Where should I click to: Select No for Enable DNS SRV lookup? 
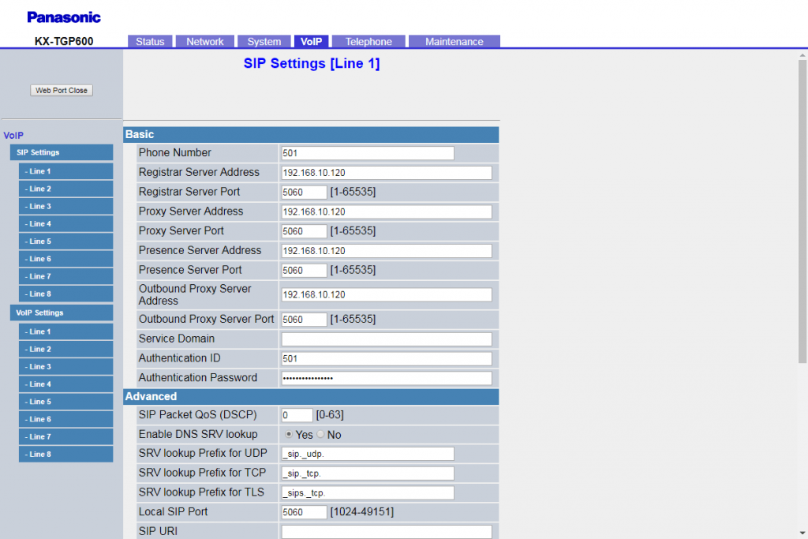320,434
